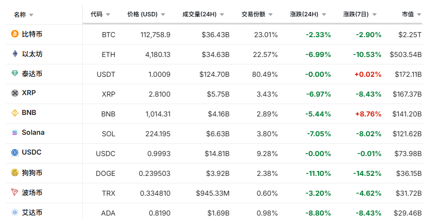Viewport: 430px width, 219px height.
Task: Click the XRP coin icon
Action: coord(15,93)
